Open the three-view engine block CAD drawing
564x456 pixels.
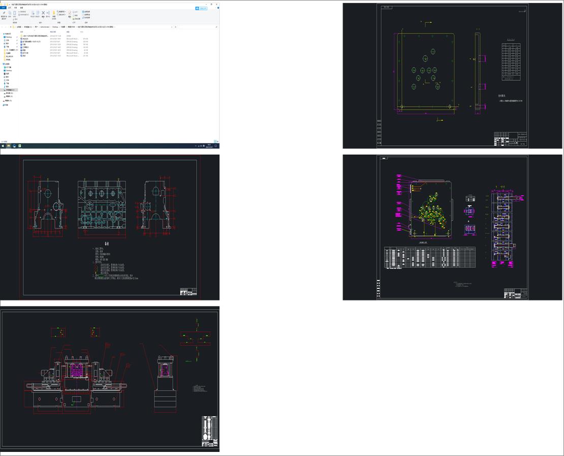[x=110, y=227]
